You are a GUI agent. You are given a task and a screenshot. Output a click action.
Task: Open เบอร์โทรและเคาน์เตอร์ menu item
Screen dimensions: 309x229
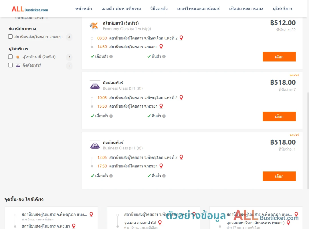(198, 9)
